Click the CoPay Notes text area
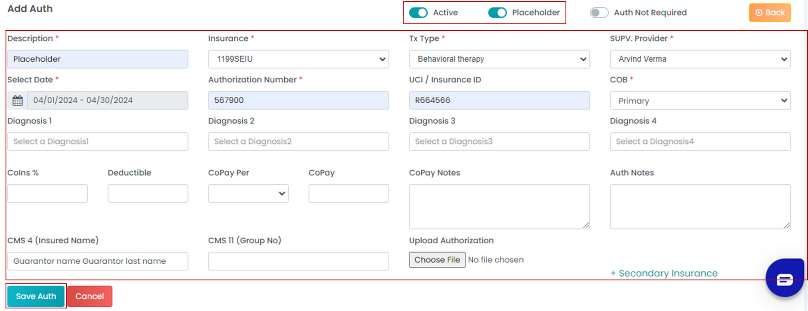The image size is (808, 311). 499,206
